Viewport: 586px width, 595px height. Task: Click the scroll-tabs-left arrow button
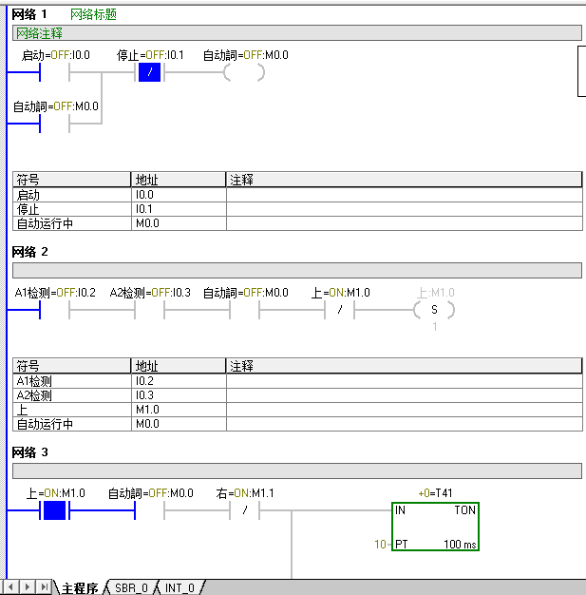click(x=10, y=587)
